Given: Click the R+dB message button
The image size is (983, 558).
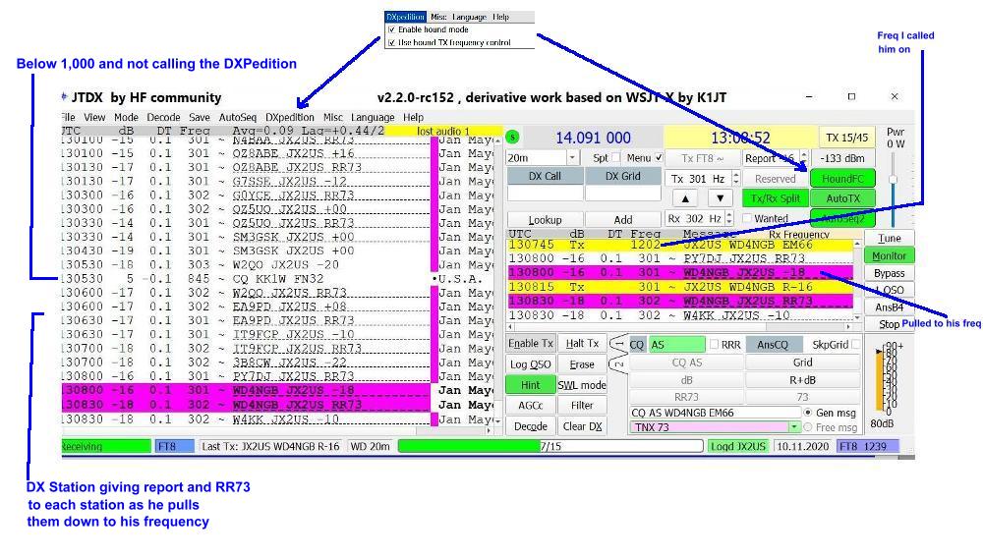Looking at the screenshot, I should click(x=802, y=380).
